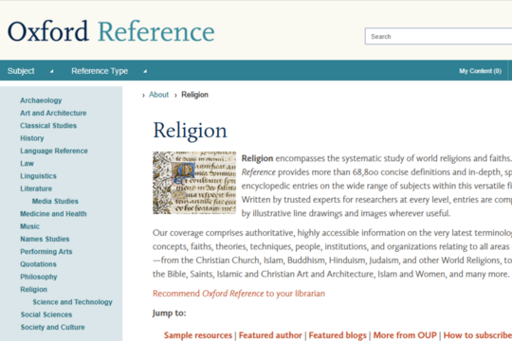Viewport: 512px width, 341px height.
Task: Open the Reference Type dropdown menu
Action: pyautogui.click(x=109, y=71)
